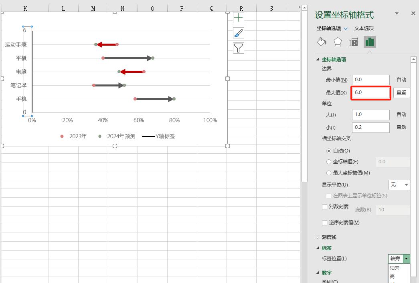Click the 小 unit input field
Image resolution: width=419 pixels, height=283 pixels.
370,128
